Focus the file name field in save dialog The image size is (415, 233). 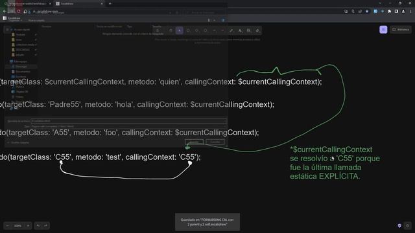point(128,121)
